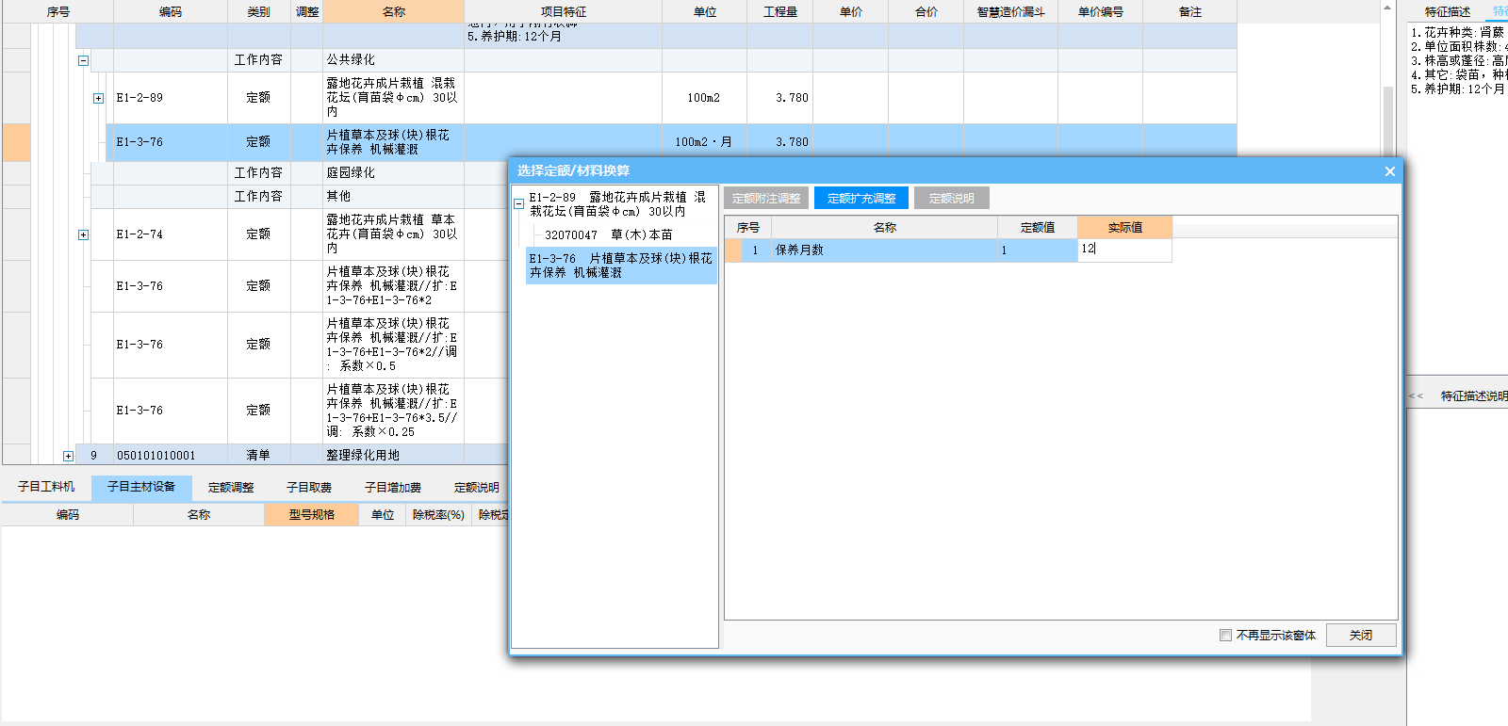Click the 关闭 button in the dialog
Viewport: 1508px width, 726px height.
pyautogui.click(x=1361, y=636)
